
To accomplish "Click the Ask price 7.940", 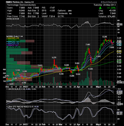I will pos(36,8).
